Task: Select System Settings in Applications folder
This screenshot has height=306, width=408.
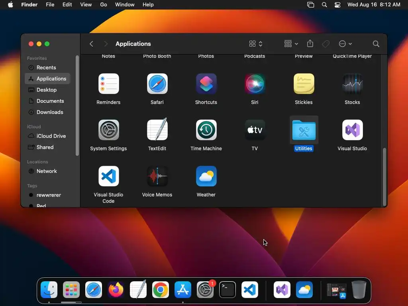Action: [x=108, y=130]
